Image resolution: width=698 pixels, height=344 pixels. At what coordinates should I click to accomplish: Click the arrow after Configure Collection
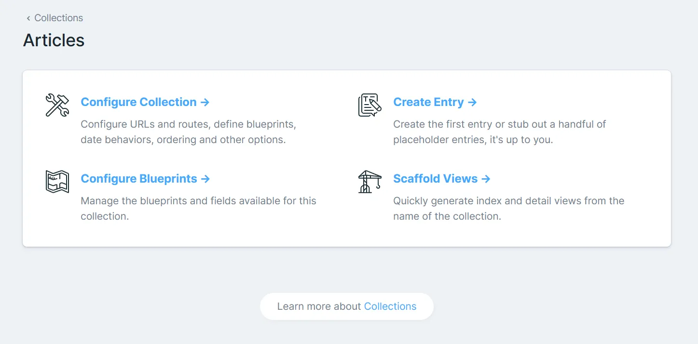click(x=205, y=102)
